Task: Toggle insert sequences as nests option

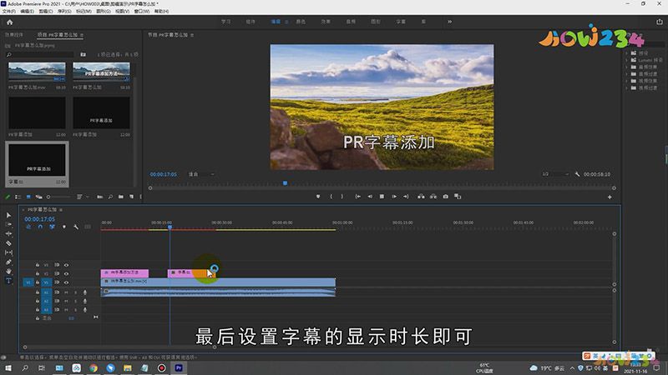Action: (28, 227)
